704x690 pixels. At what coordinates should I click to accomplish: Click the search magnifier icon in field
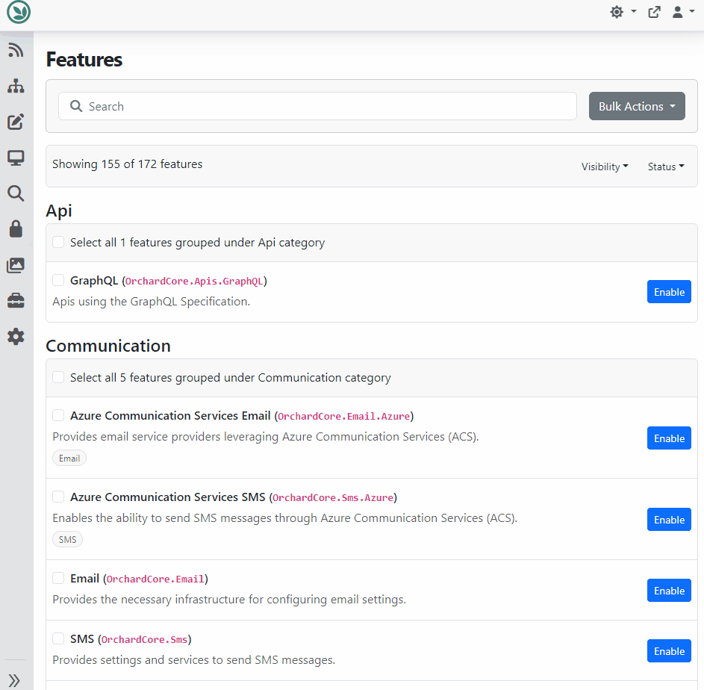click(76, 106)
